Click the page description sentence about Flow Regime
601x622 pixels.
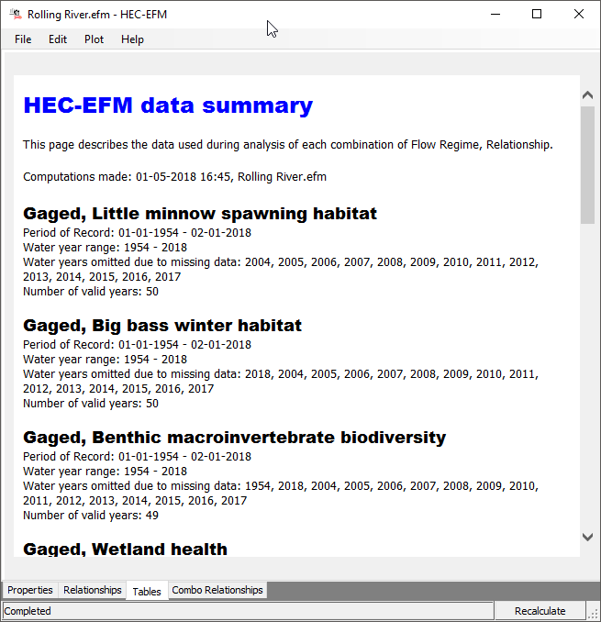click(x=288, y=144)
